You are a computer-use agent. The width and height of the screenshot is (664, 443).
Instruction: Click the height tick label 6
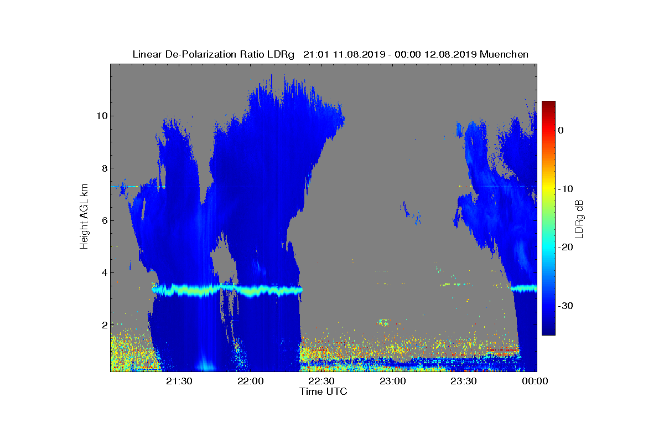pos(103,220)
